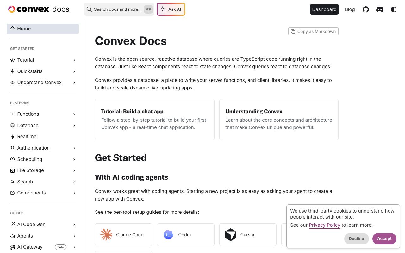The width and height of the screenshot is (405, 253).
Task: Click the Realtime bolt icon
Action: pos(13,137)
